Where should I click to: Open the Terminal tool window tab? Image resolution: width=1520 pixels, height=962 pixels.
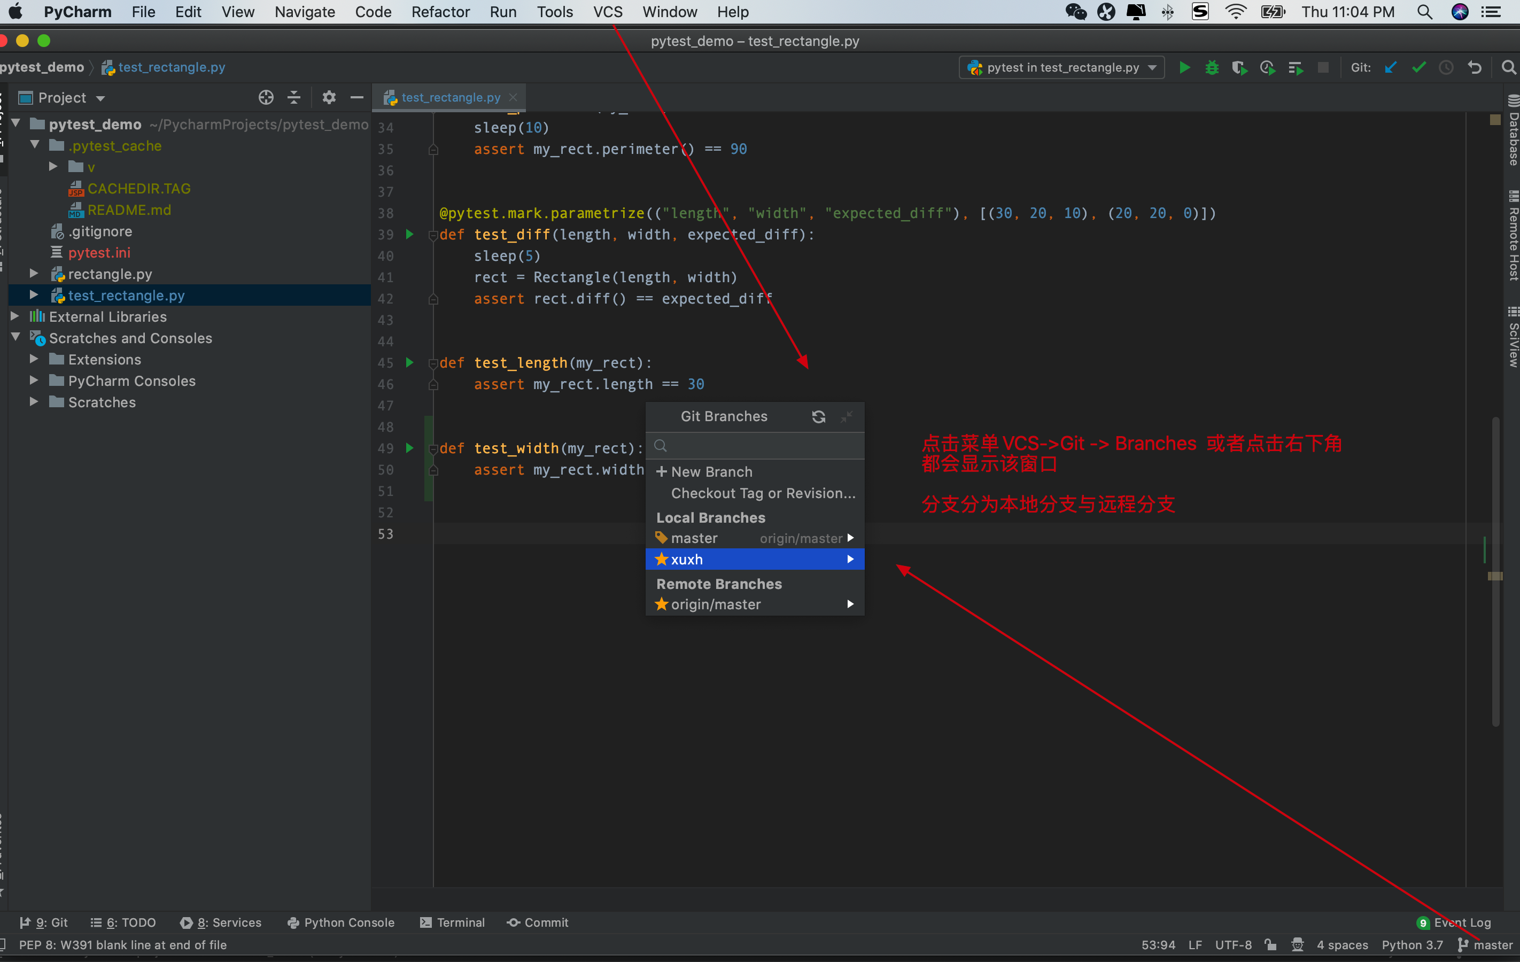click(453, 922)
